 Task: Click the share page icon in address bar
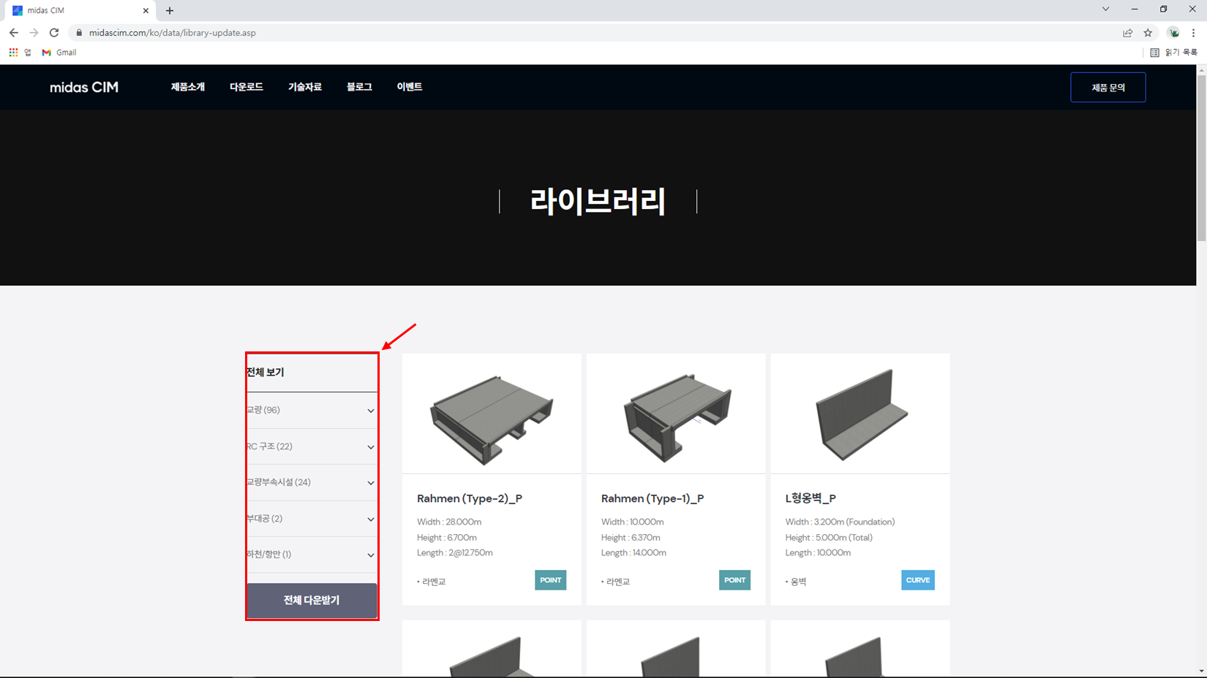[x=1128, y=33]
